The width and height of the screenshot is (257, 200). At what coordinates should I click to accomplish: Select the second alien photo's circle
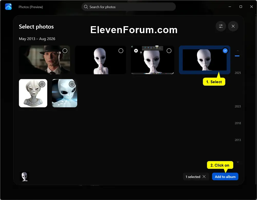[121, 51]
